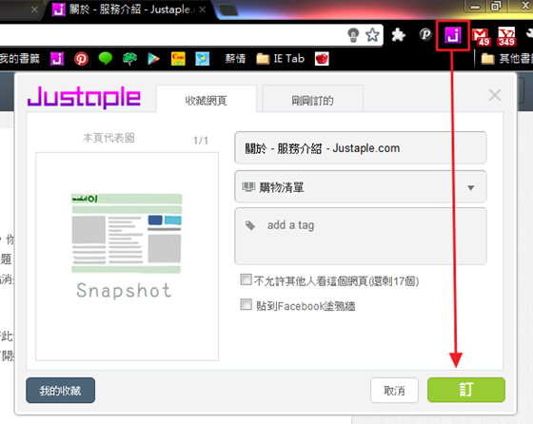Close the Justaple browser tab
Image resolution: width=533 pixels, height=424 pixels.
coord(203,10)
